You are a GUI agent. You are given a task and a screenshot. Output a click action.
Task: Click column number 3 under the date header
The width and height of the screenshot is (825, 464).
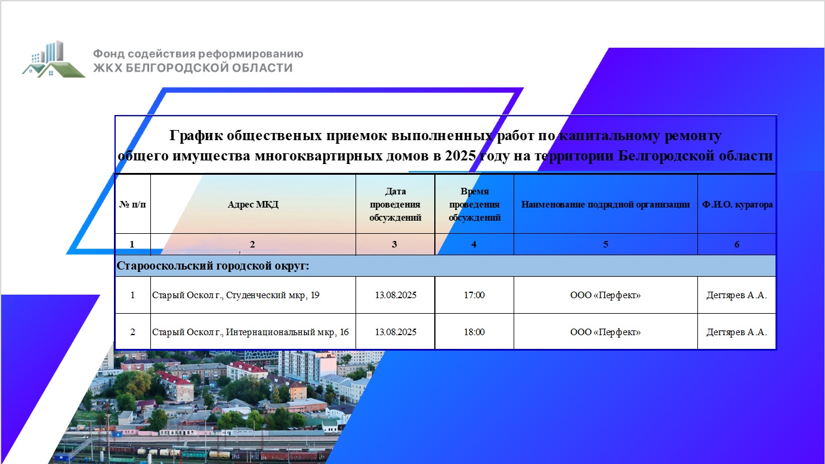coord(394,245)
